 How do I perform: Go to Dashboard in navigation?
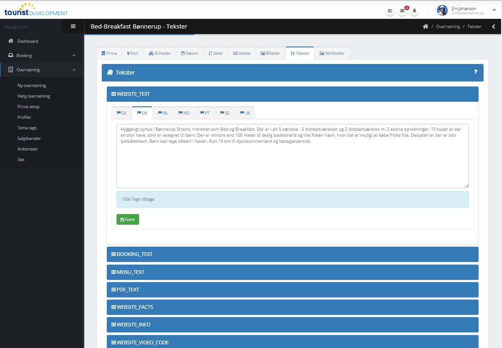tap(28, 41)
